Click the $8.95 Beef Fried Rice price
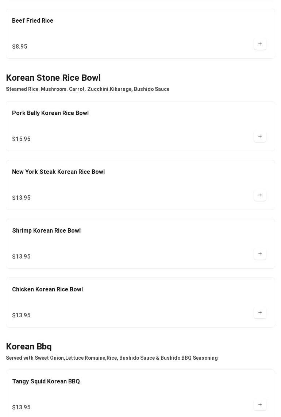The height and width of the screenshot is (417, 281). click(20, 47)
